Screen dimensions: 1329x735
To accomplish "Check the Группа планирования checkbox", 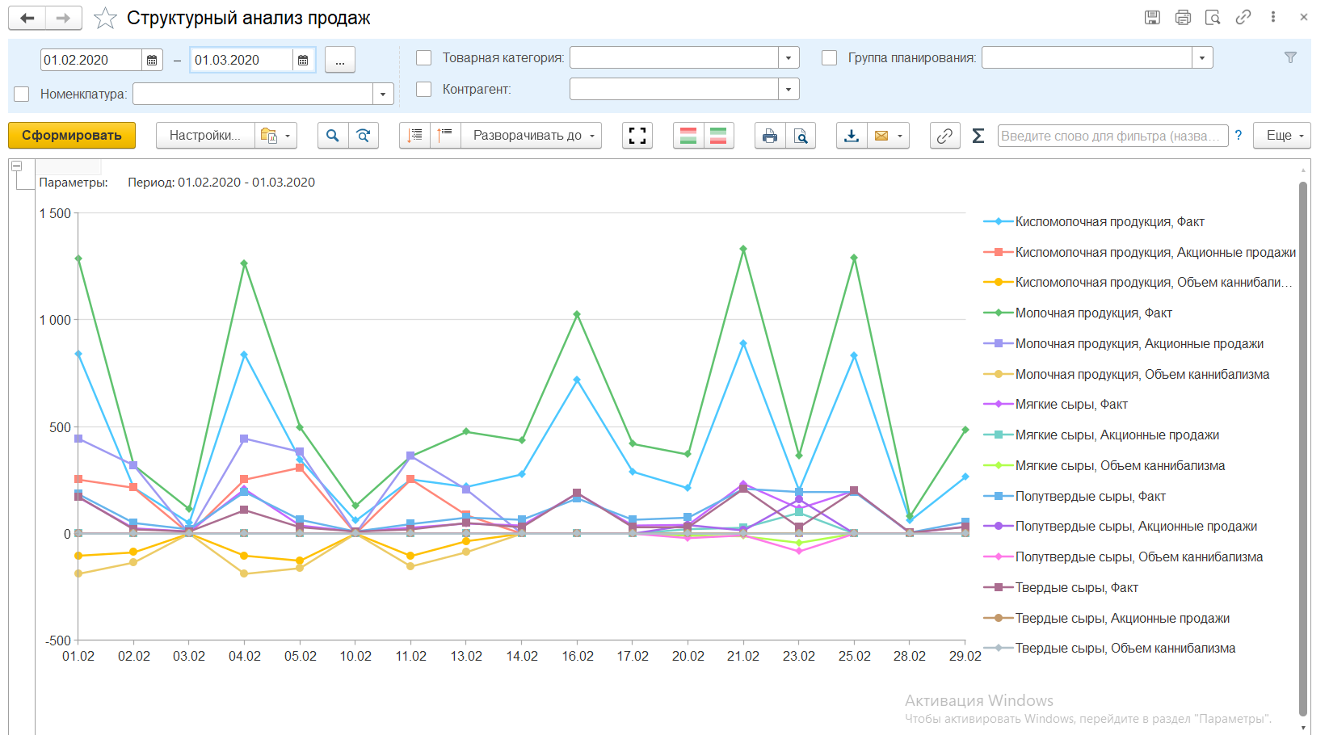I will click(829, 58).
